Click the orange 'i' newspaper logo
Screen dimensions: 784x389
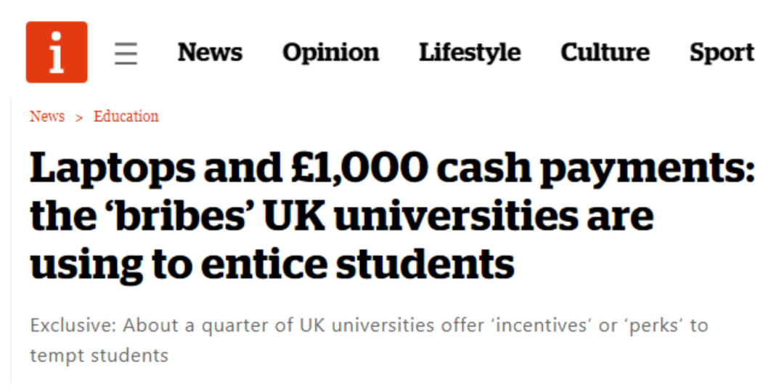(x=57, y=52)
